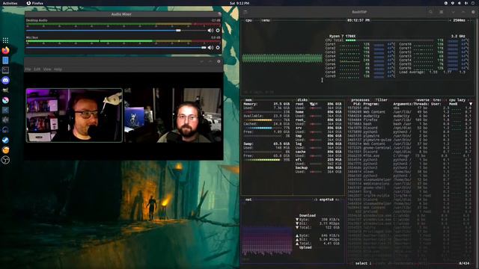479x269 pixels.
Task: Open the blue document app in dock
Action: [5, 61]
